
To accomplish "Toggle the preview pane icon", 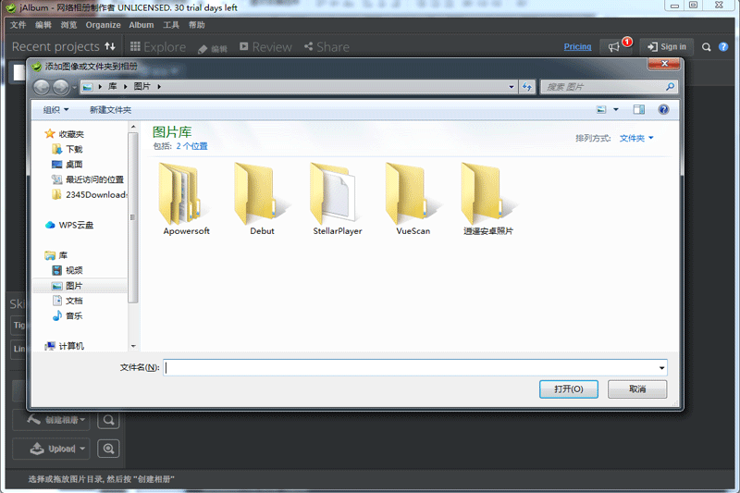I will click(638, 109).
